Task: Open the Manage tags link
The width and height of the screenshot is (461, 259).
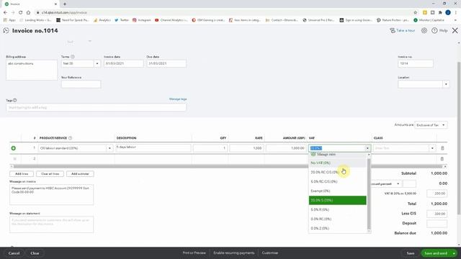Action: [178, 99]
